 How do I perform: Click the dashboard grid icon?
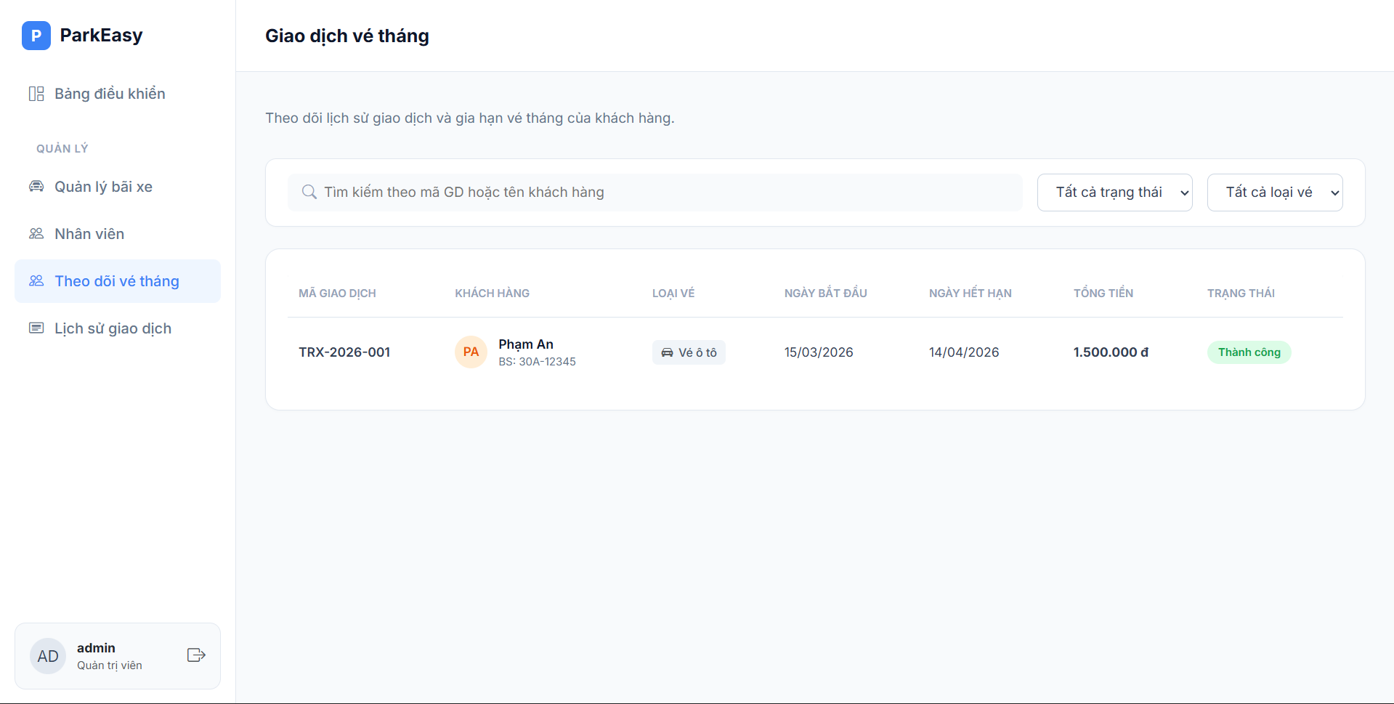pos(36,94)
